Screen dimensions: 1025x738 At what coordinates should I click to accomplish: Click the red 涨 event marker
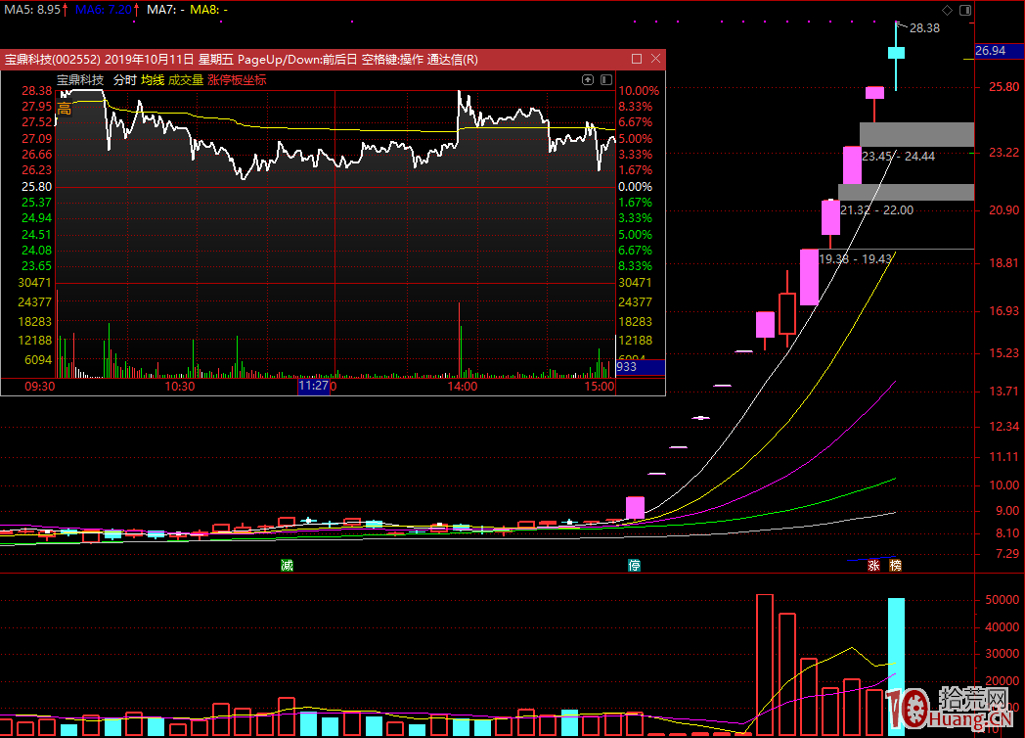(873, 566)
